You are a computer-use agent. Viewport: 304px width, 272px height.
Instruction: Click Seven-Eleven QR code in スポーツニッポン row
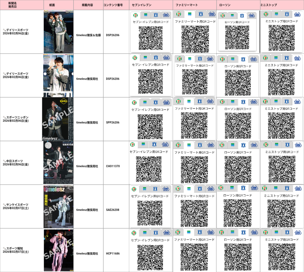pos(150,127)
